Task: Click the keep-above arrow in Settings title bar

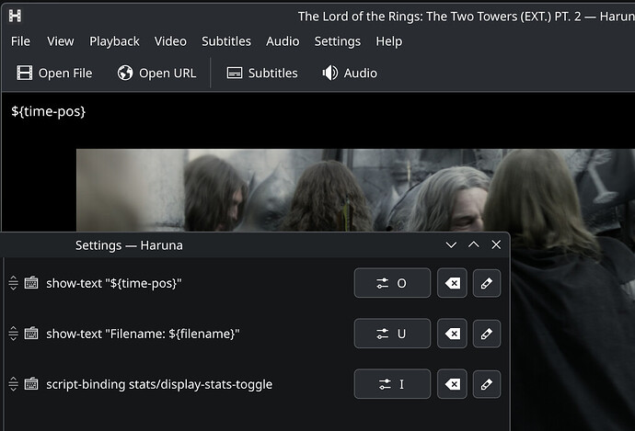Action: [474, 245]
